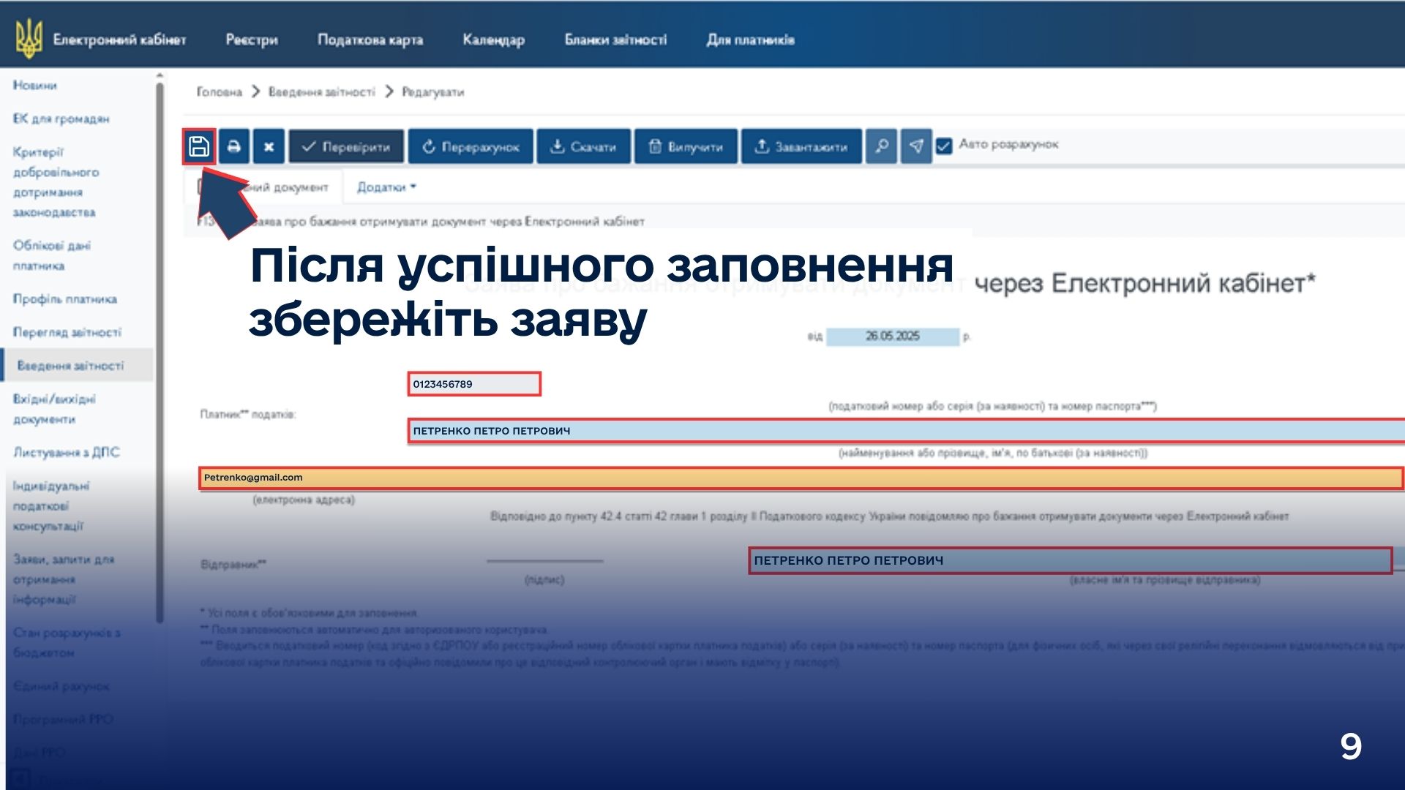Save the form with the floppy disk icon
This screenshot has height=790, width=1405.
(198, 146)
